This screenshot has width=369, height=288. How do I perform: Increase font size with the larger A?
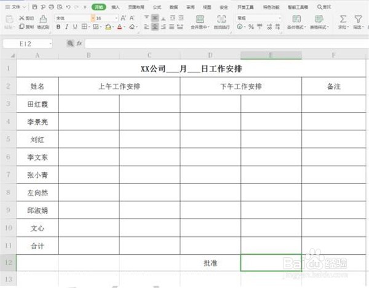(x=123, y=18)
